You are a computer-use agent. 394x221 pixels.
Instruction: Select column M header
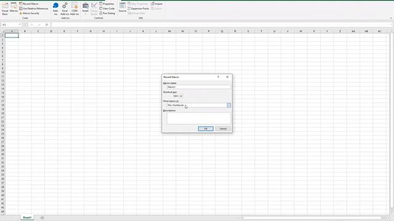[169, 31]
